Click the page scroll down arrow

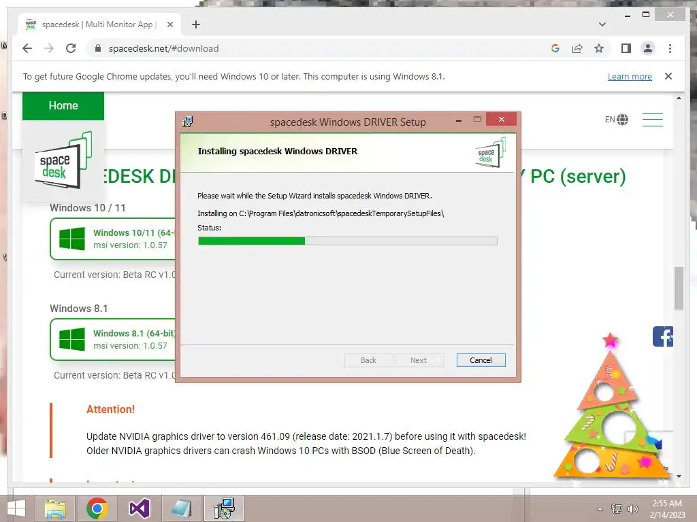coord(679,476)
